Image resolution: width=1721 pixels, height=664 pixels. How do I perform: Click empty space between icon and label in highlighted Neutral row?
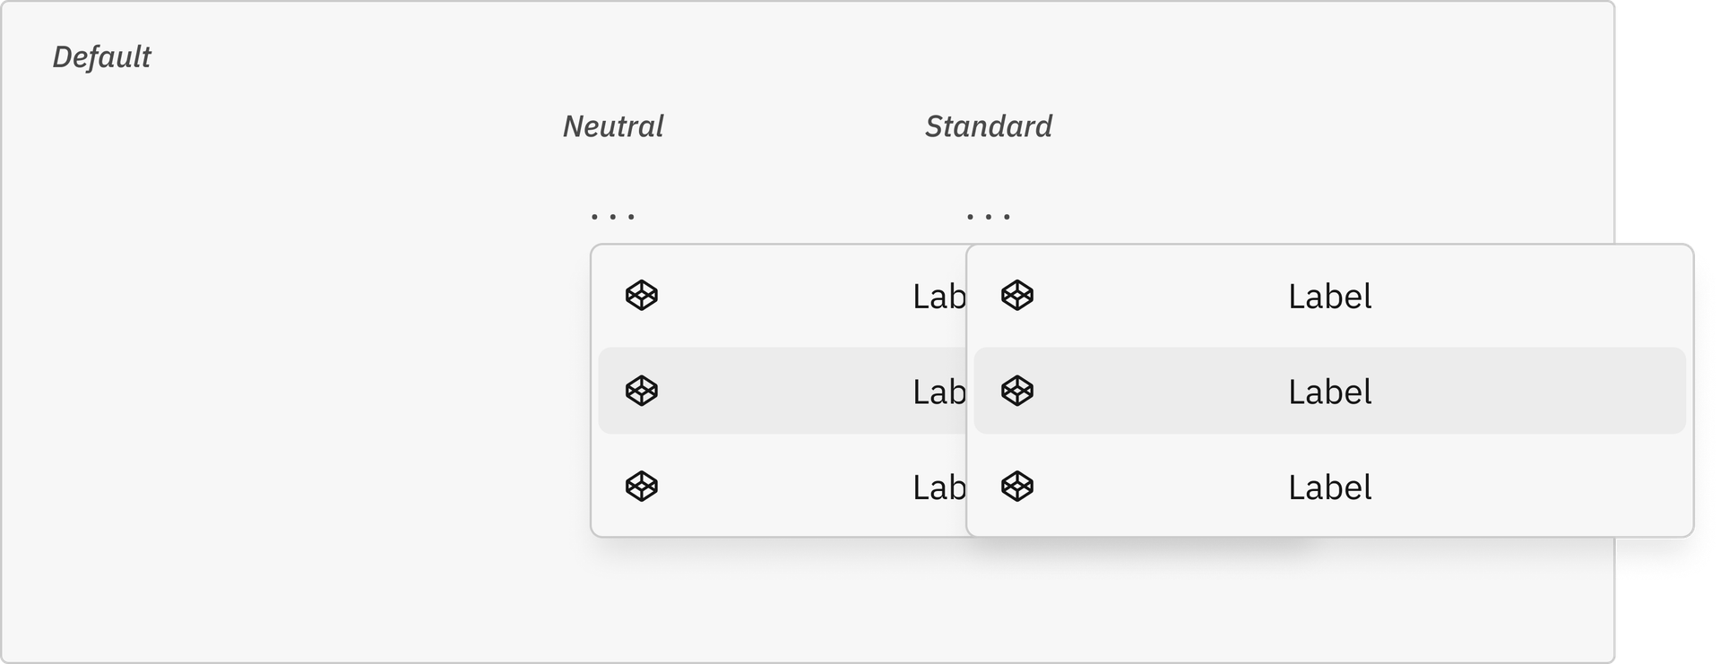click(x=784, y=391)
